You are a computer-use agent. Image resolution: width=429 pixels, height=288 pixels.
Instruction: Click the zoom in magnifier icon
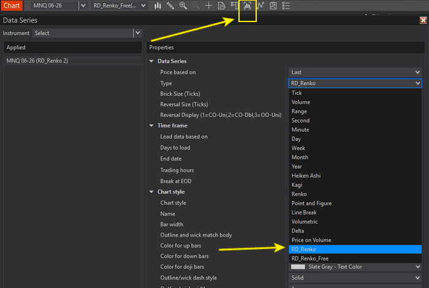183,6
